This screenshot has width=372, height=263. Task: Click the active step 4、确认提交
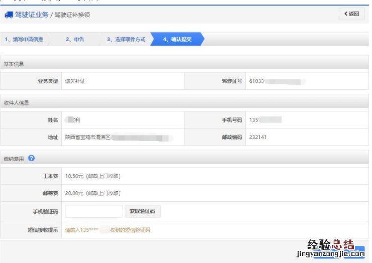[178, 39]
